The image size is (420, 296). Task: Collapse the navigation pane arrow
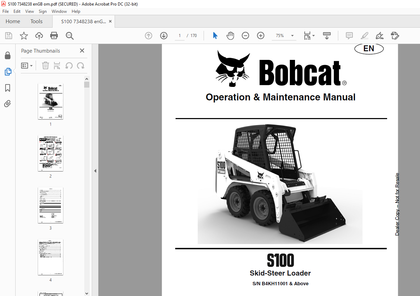[95, 171]
